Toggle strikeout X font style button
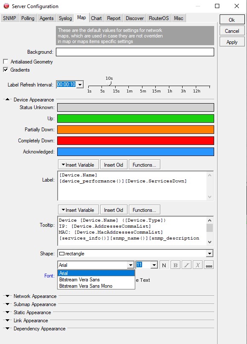 (198, 265)
